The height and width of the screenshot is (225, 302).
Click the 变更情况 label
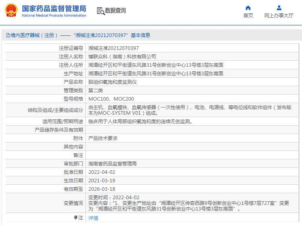pyautogui.click(x=73, y=203)
